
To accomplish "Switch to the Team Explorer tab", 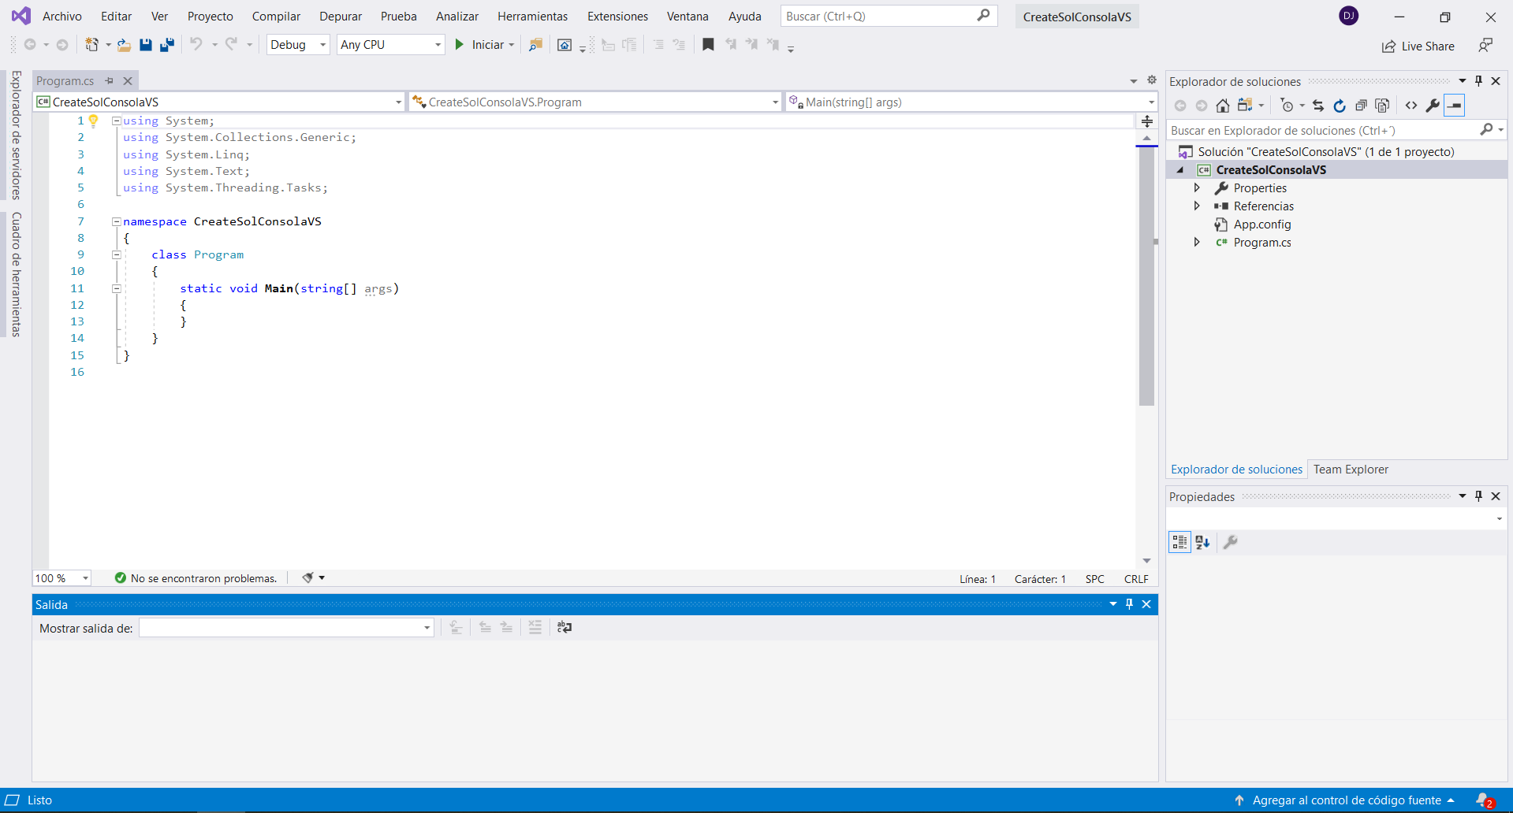I will coord(1350,470).
